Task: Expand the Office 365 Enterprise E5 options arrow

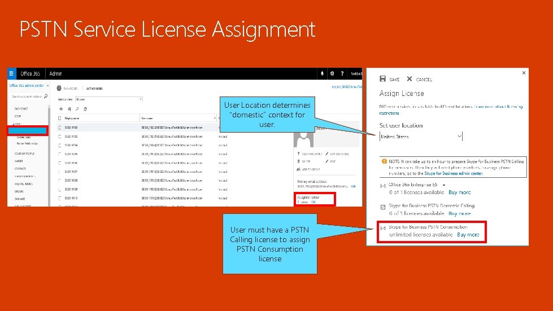Action: pyautogui.click(x=443, y=185)
